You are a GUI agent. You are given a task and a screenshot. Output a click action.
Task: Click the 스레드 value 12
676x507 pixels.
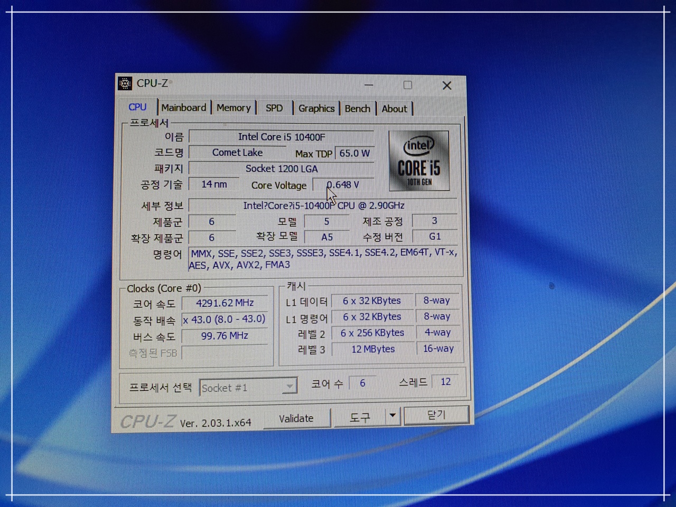[x=446, y=381]
